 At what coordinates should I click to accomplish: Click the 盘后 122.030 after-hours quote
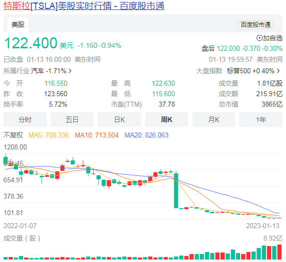[242, 48]
